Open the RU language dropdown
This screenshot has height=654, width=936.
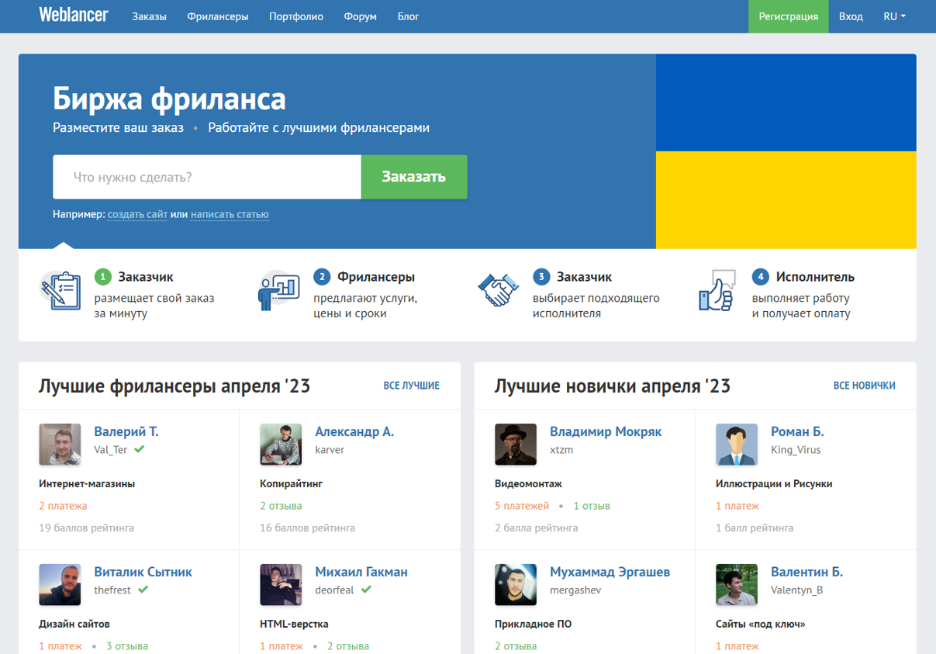click(x=894, y=16)
